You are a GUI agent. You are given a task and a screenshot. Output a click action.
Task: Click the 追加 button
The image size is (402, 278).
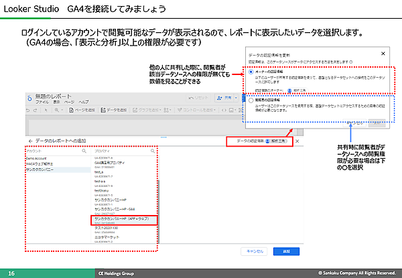[286, 251]
